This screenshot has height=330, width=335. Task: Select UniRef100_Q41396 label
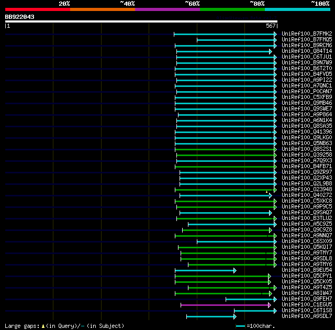307,132
